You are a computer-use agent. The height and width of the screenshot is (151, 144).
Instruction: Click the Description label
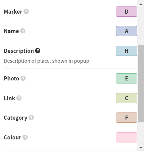[19, 51]
